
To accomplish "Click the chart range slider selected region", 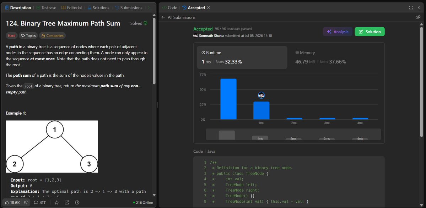I will click(293, 134).
